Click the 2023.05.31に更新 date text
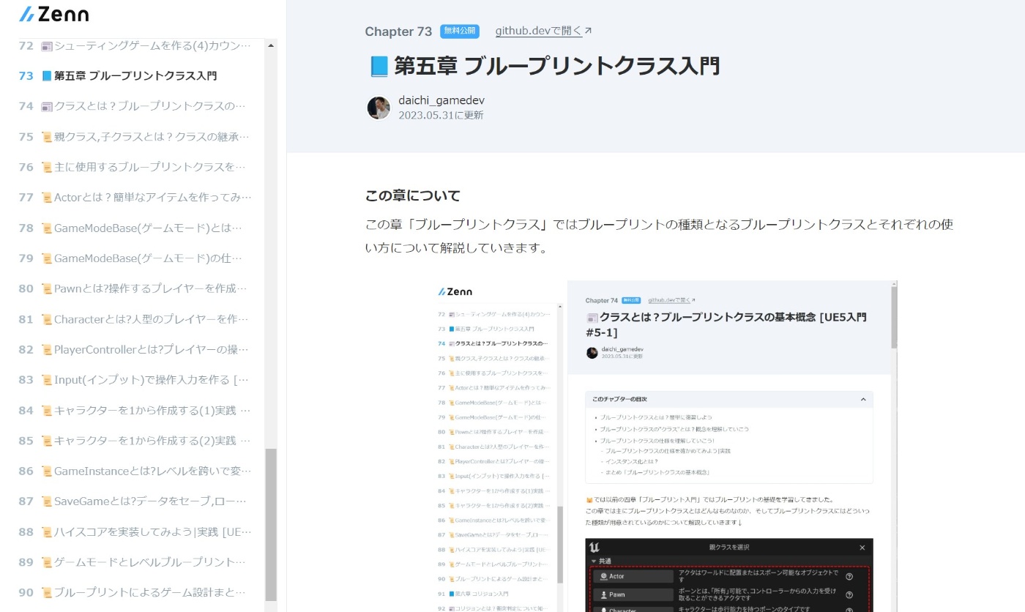Image resolution: width=1025 pixels, height=612 pixels. (441, 116)
